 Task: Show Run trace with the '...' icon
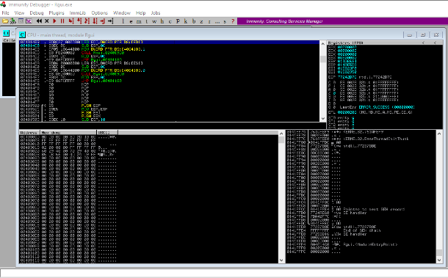tap(217, 21)
